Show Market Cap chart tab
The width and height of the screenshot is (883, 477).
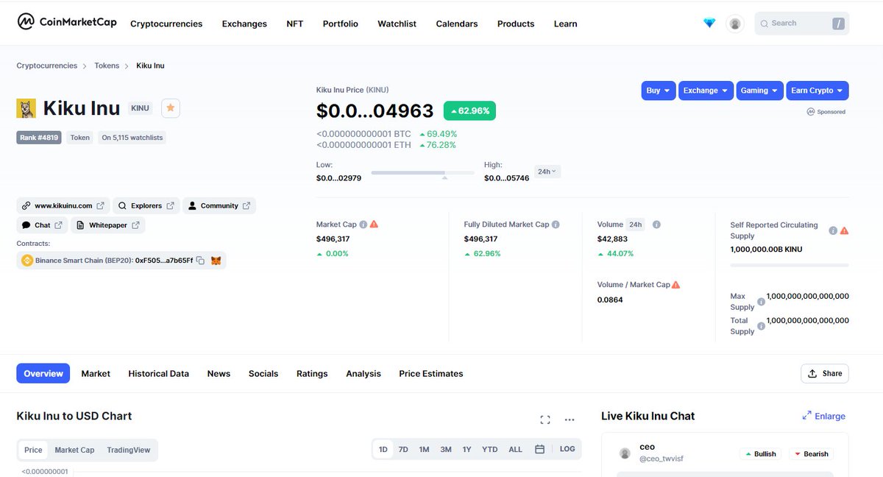[74, 450]
